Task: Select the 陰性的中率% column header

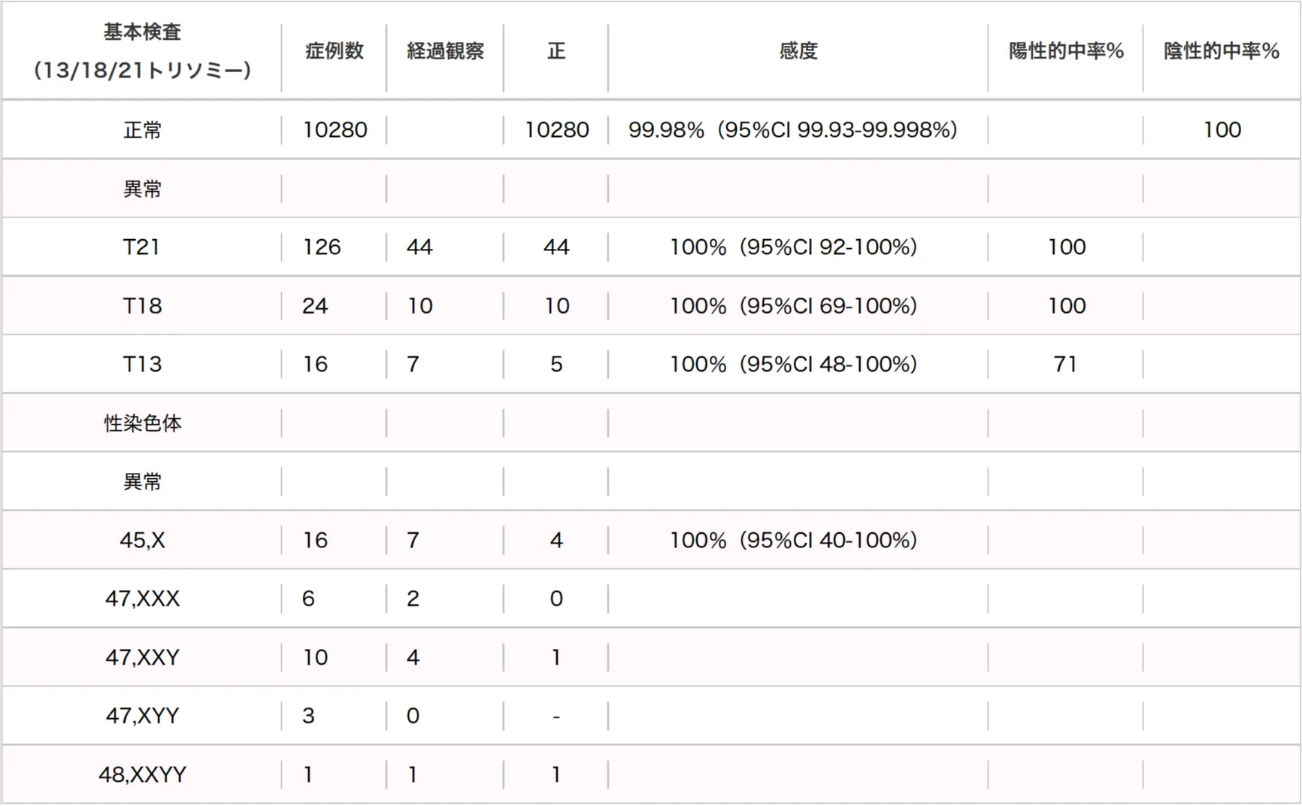Action: 1221,50
